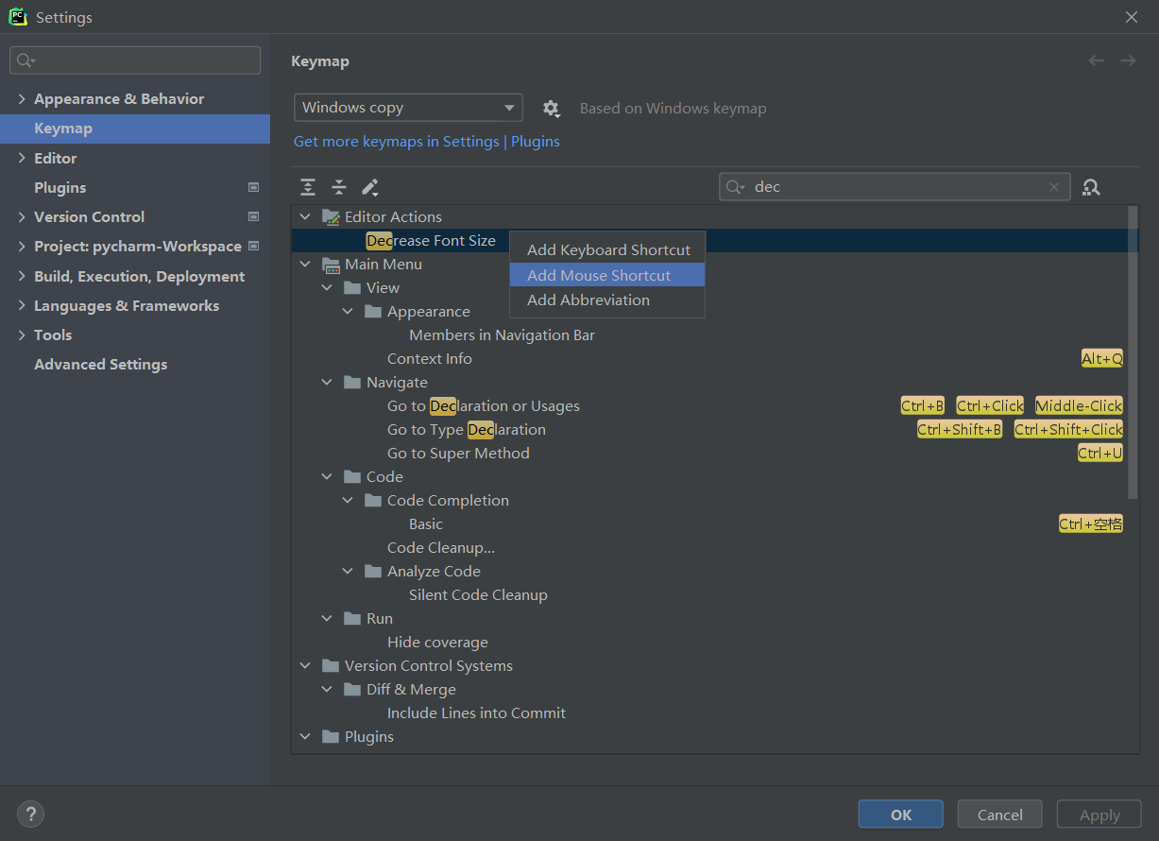Screen dimensions: 1159x841
Task: Collapse the Run tree node
Action: pos(327,619)
